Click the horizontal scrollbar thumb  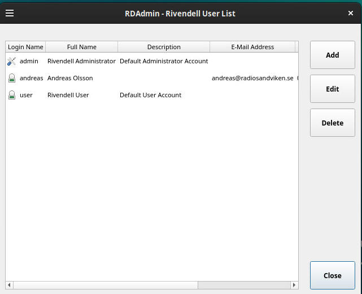pyautogui.click(x=106, y=285)
